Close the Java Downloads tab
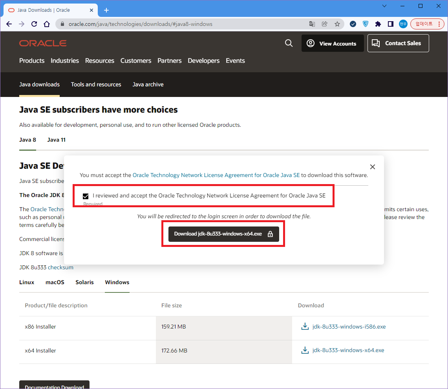 click(91, 10)
